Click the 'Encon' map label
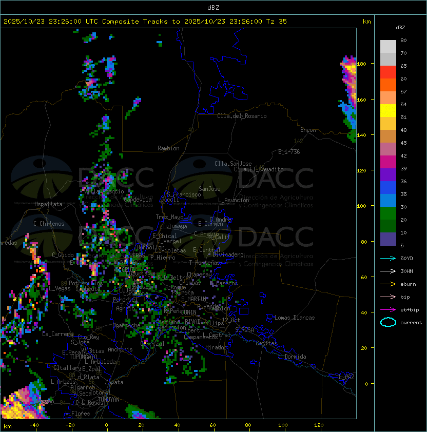This screenshot has height=432, width=427. pos(308,130)
